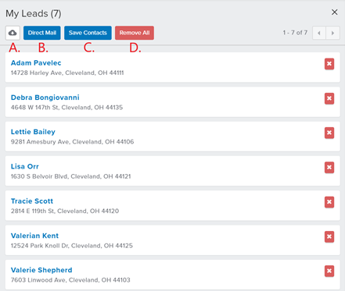
Task: Go to previous page of leads
Action: [319, 33]
